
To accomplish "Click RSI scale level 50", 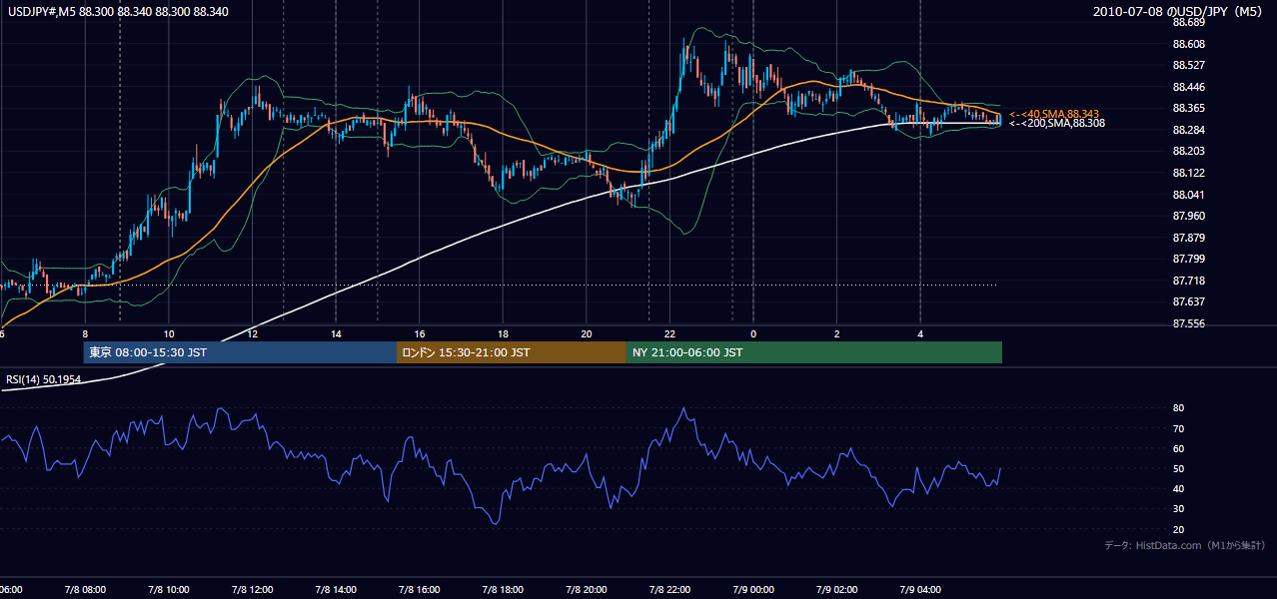I will (1178, 468).
